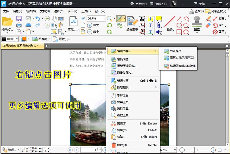
Task: Click 查找(F) search button
Action: click(196, 11)
